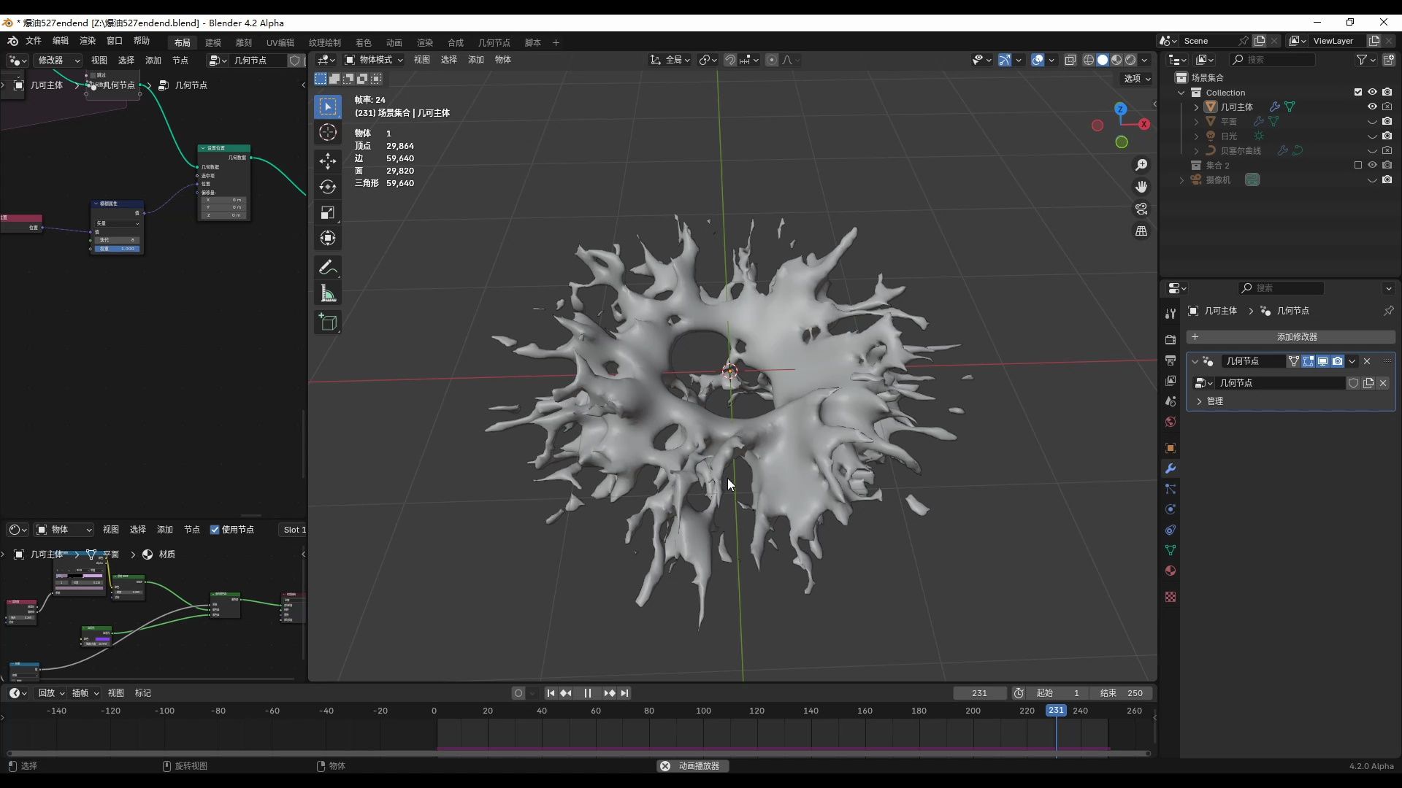
Task: Switch perspective/orthographic grid gizmo
Action: pos(1141,231)
